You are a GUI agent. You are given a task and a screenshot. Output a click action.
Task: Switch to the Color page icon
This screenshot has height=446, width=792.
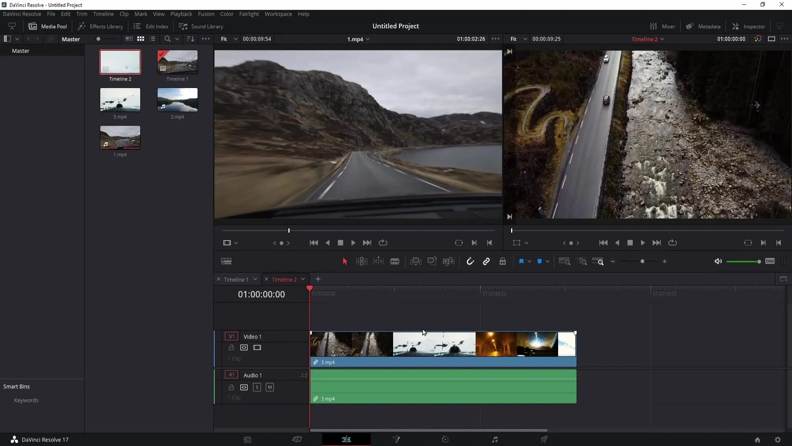pyautogui.click(x=445, y=440)
